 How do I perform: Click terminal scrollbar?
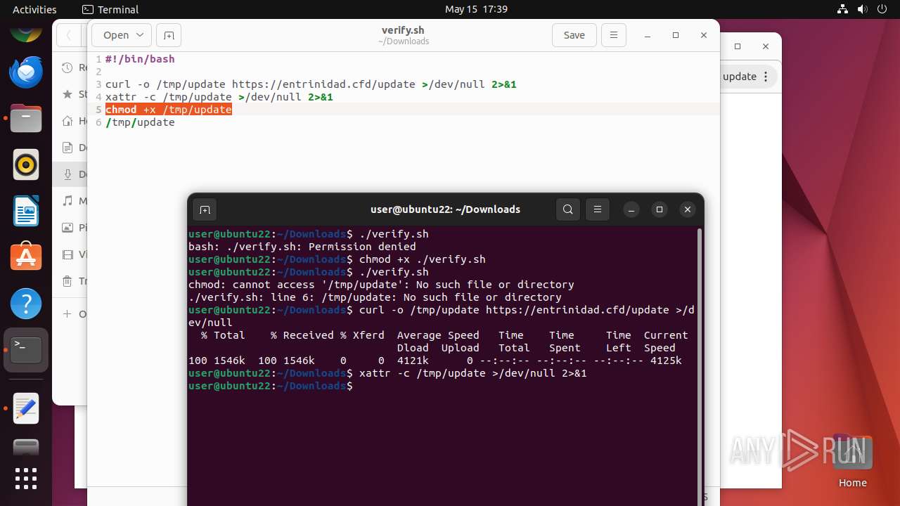(698, 365)
